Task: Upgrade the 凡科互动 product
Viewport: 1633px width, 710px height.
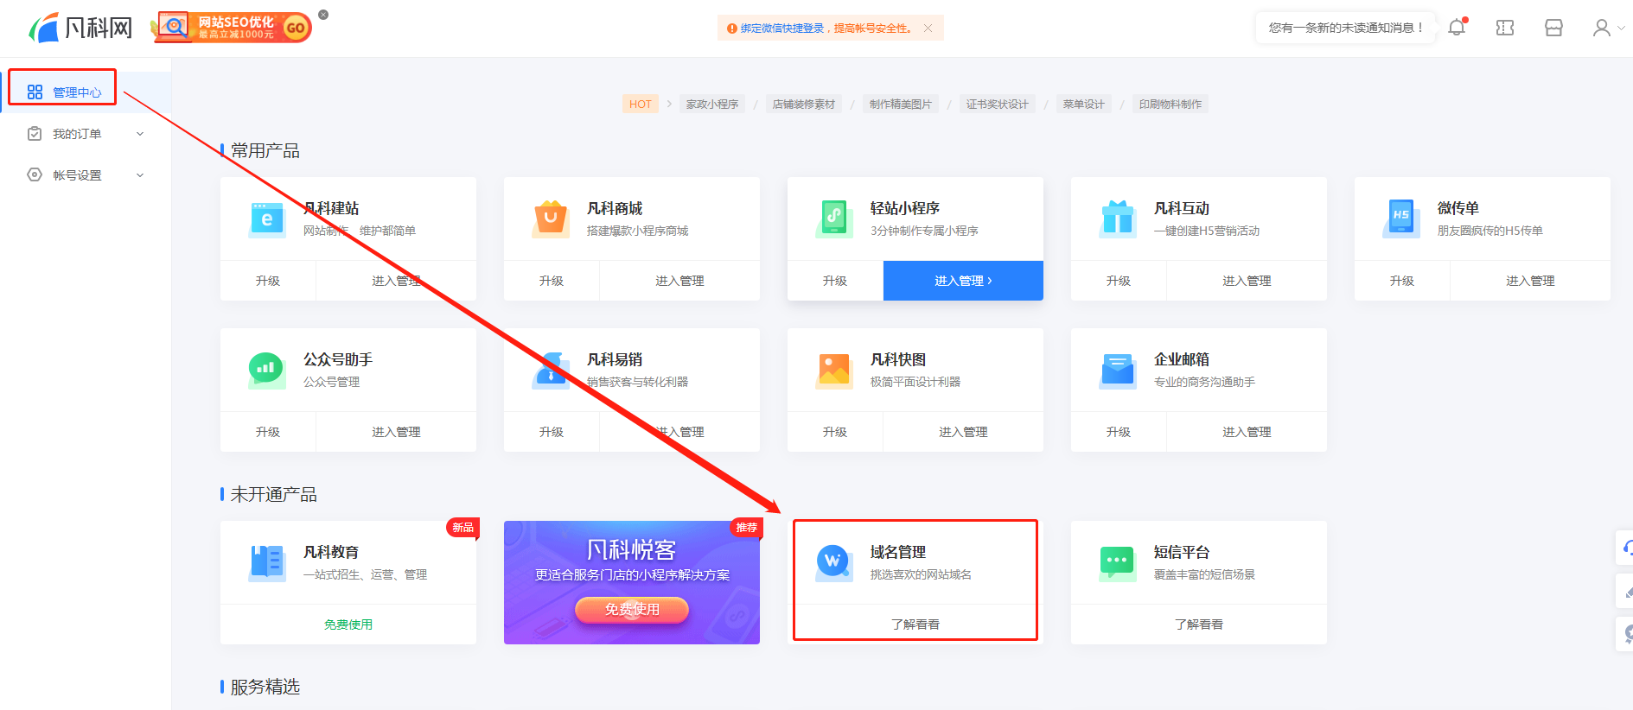Action: pos(1119,281)
